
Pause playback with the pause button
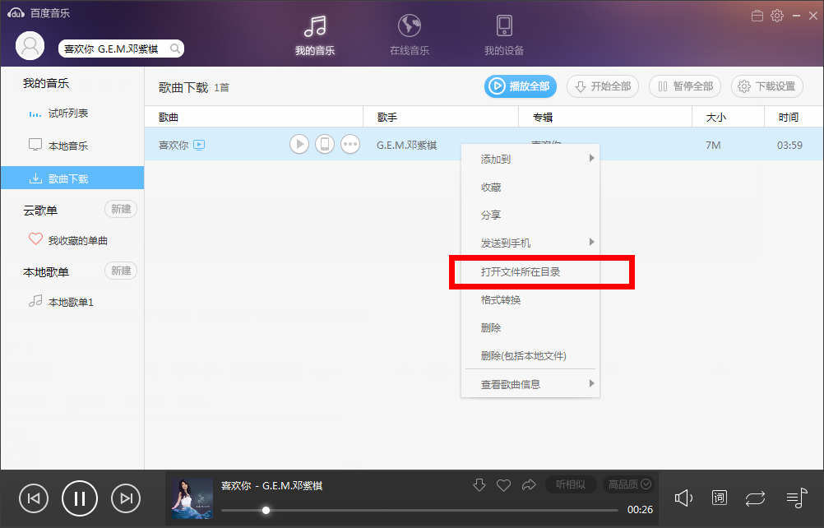[x=79, y=498]
